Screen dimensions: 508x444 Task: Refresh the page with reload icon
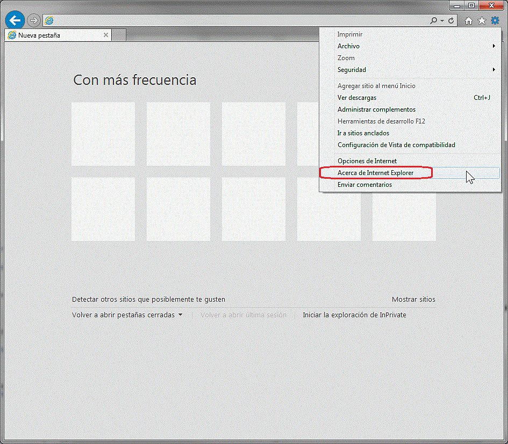point(451,21)
